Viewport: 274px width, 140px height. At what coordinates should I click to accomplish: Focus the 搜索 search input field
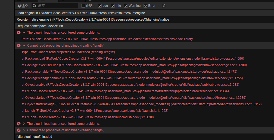point(55,6)
